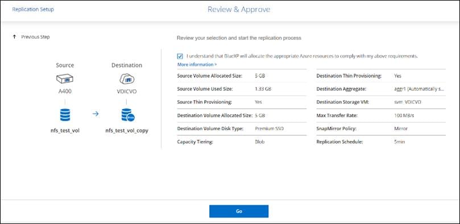Select the nfs_test_vol source volume icon
Viewport: 460px width, 224px height.
click(65, 115)
